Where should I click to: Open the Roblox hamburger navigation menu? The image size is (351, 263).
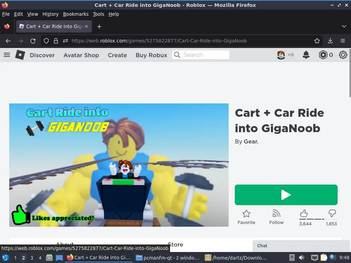7,55
